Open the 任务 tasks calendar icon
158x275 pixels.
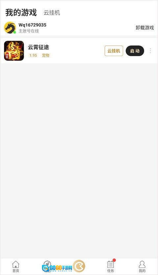tap(111, 266)
